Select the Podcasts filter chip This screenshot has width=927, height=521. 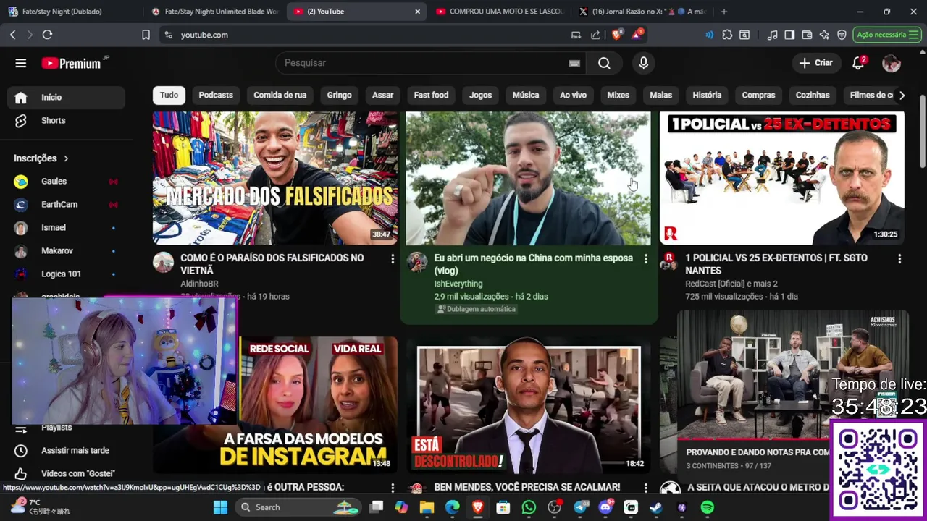(x=216, y=95)
